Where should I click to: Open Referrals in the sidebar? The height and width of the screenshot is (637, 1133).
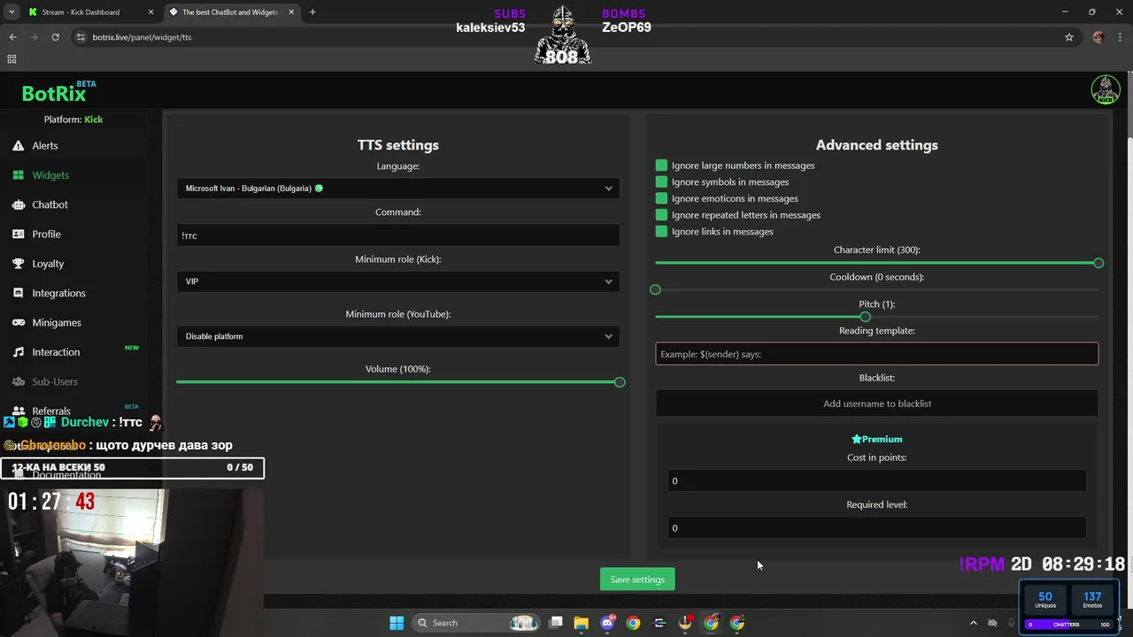(51, 411)
